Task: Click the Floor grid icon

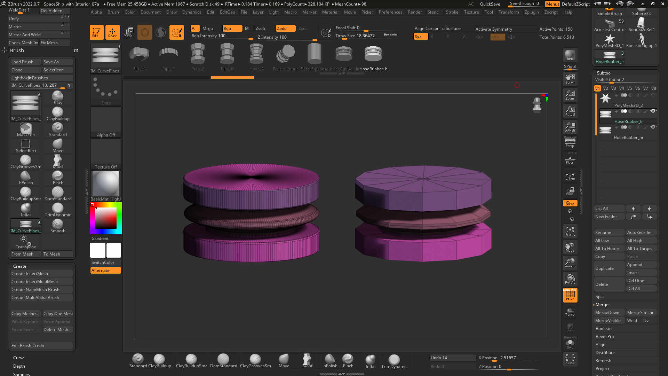Action: (570, 160)
